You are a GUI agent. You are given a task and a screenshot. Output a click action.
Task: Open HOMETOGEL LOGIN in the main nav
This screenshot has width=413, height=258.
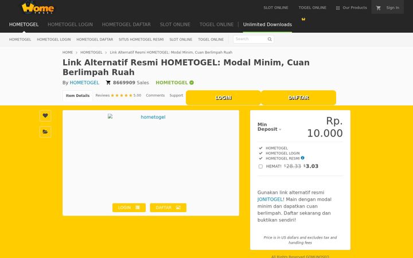[70, 25]
